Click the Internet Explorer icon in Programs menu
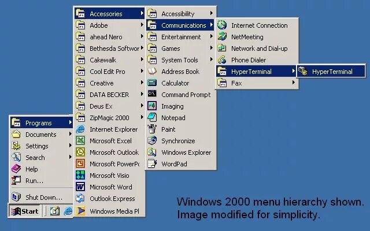Viewport: 370px width, 231px height. tap(80, 129)
